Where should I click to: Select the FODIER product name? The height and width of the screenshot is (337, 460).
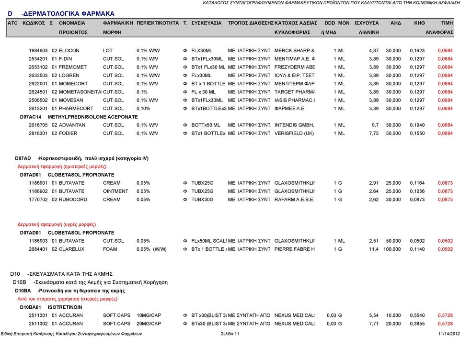click(x=68, y=134)
